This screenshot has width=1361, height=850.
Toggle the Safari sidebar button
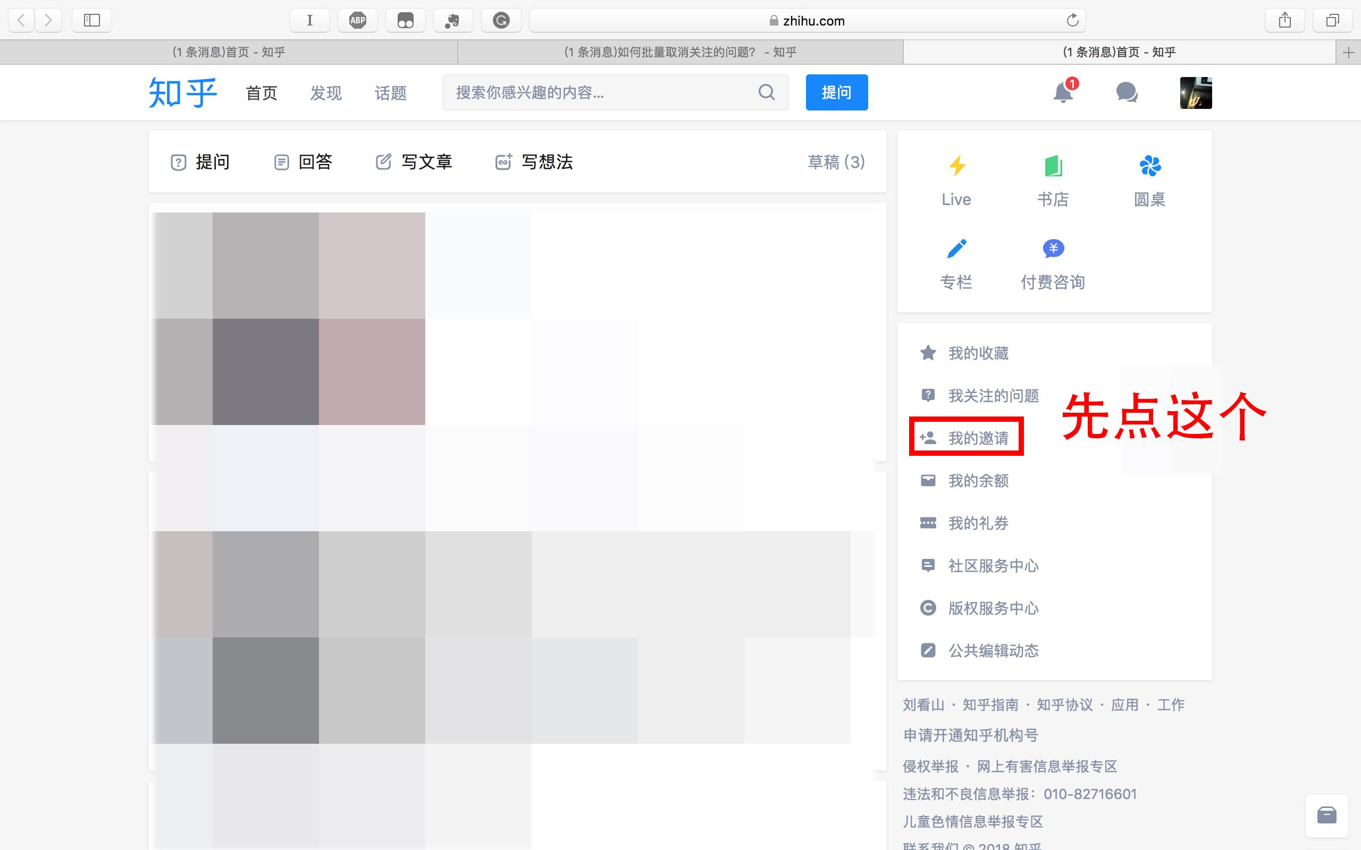pos(91,21)
